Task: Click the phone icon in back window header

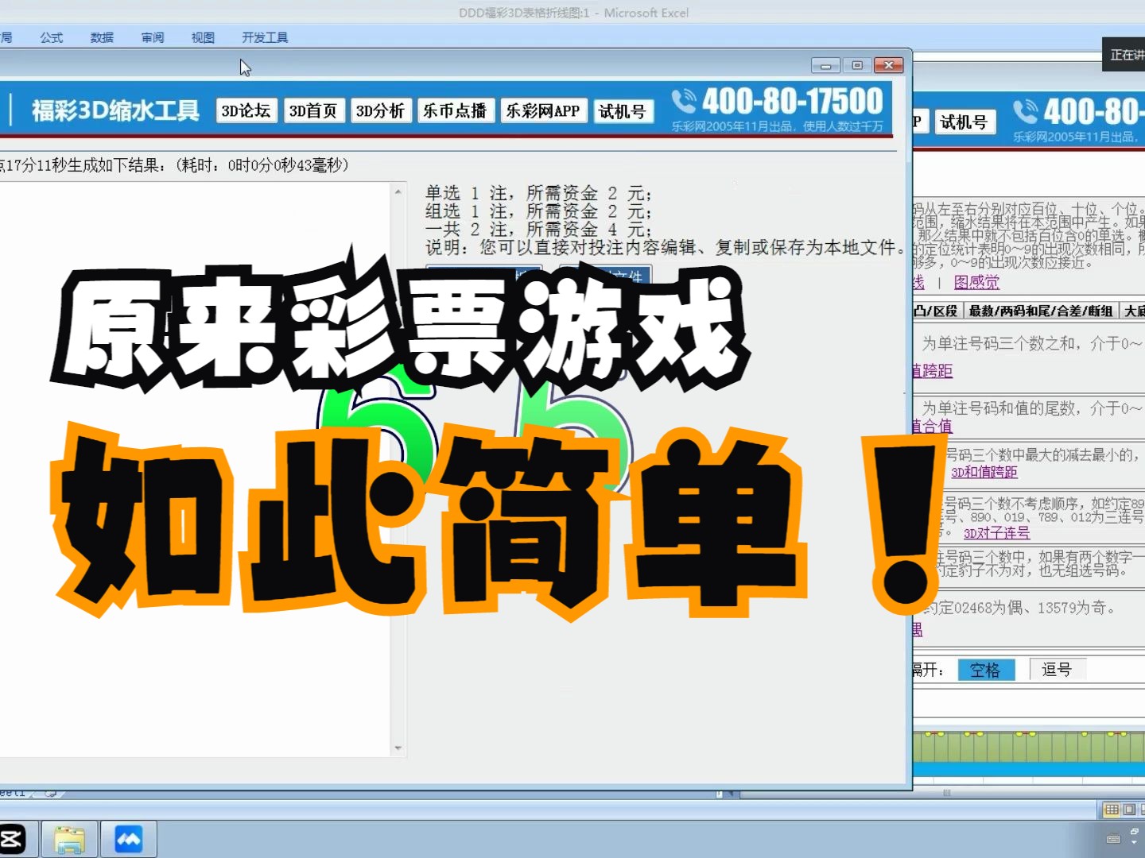Action: tap(1026, 111)
